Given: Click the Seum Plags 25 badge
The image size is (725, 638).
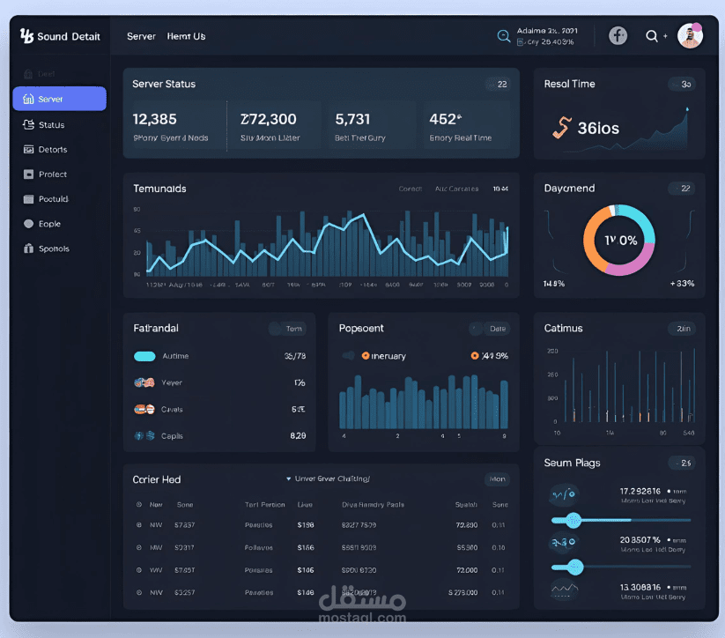Looking at the screenshot, I should click(683, 464).
